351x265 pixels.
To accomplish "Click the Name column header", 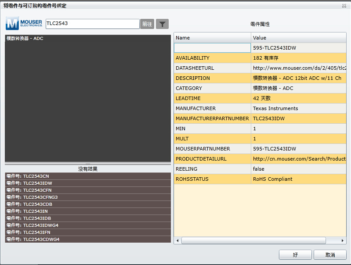I will click(x=212, y=38).
